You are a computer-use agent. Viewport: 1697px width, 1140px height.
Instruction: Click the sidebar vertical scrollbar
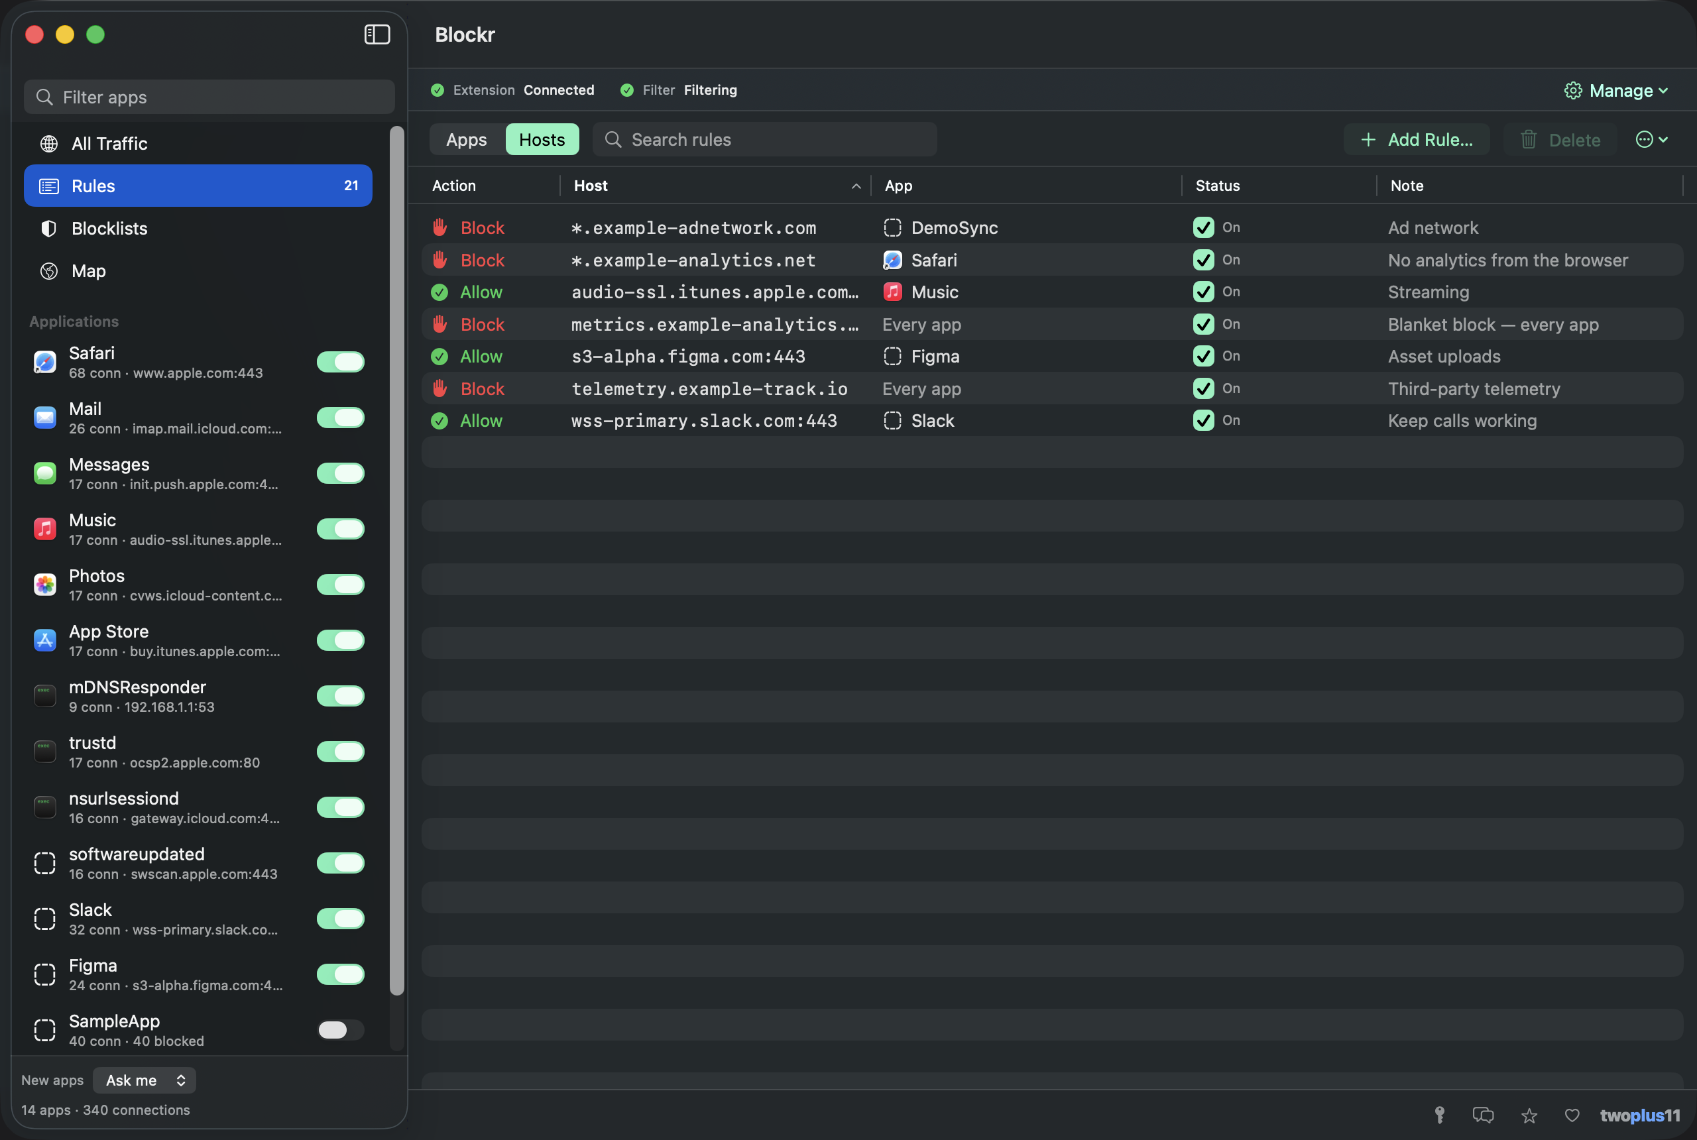397,560
